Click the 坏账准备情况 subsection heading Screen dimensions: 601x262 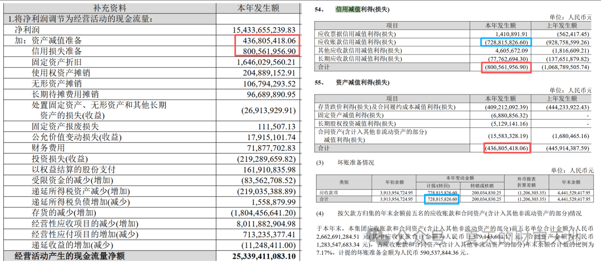pyautogui.click(x=355, y=163)
